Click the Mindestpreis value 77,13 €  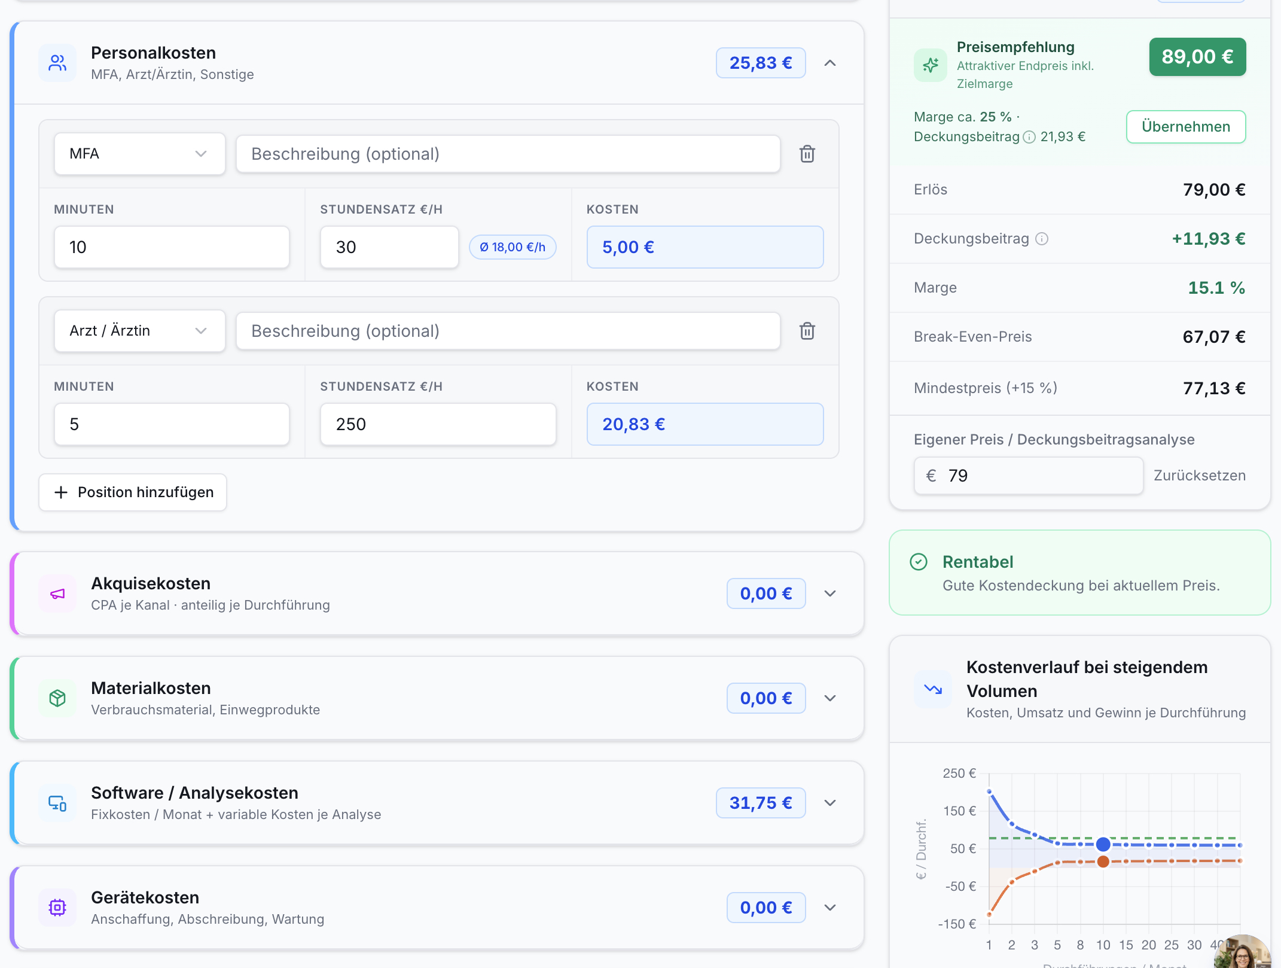[x=1214, y=388]
